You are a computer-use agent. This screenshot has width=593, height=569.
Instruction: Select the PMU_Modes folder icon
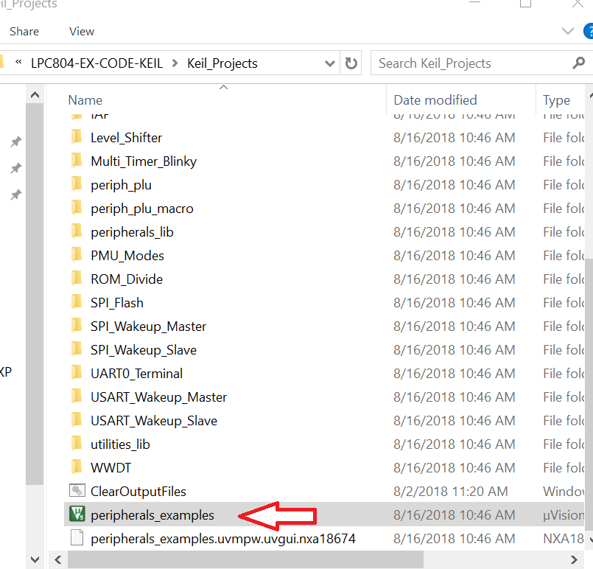77,255
